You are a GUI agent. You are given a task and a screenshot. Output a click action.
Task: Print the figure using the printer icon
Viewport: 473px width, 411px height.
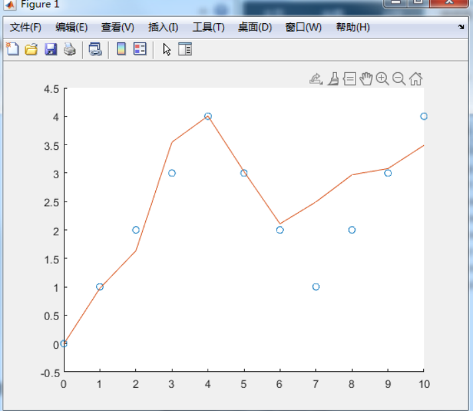pos(70,49)
